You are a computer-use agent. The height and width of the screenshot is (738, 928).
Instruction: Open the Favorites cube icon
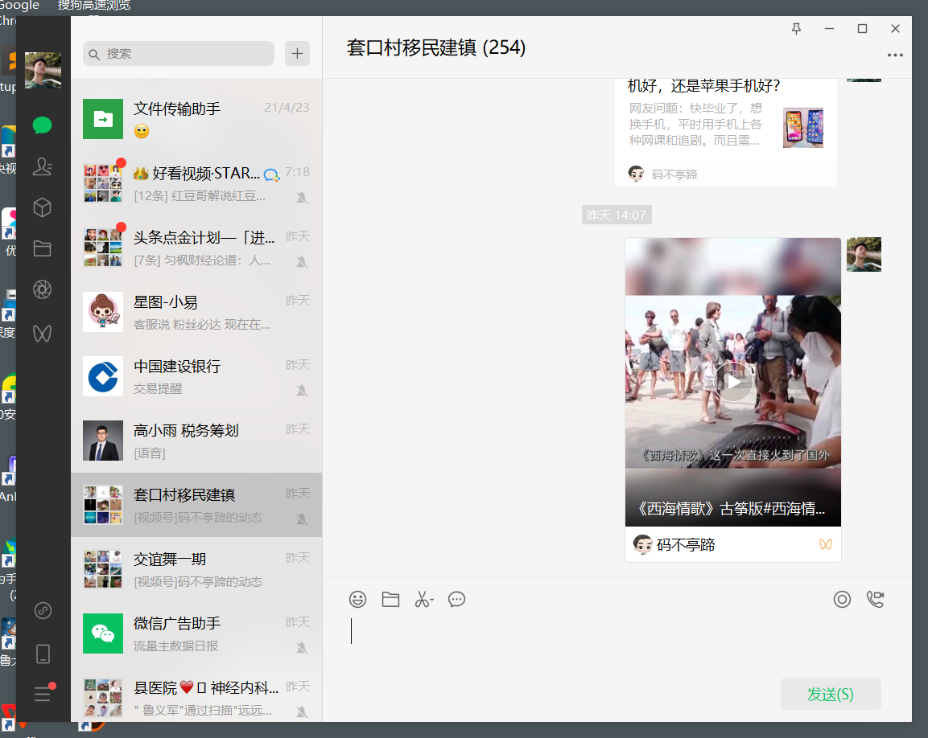(43, 207)
